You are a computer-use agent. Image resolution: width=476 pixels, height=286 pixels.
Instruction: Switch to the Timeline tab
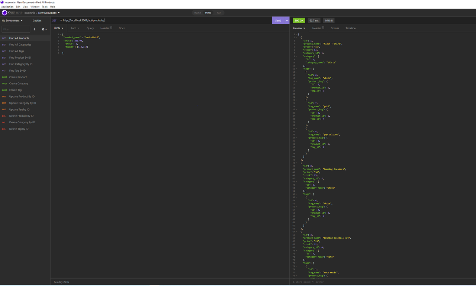point(350,28)
